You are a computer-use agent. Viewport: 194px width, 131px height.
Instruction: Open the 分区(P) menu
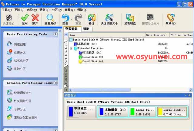(x=57, y=10)
